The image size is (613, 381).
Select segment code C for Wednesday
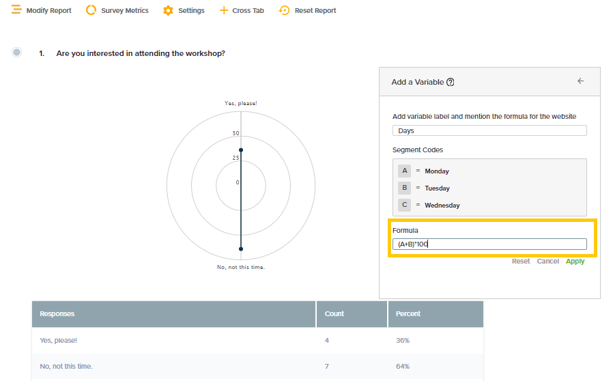point(405,205)
